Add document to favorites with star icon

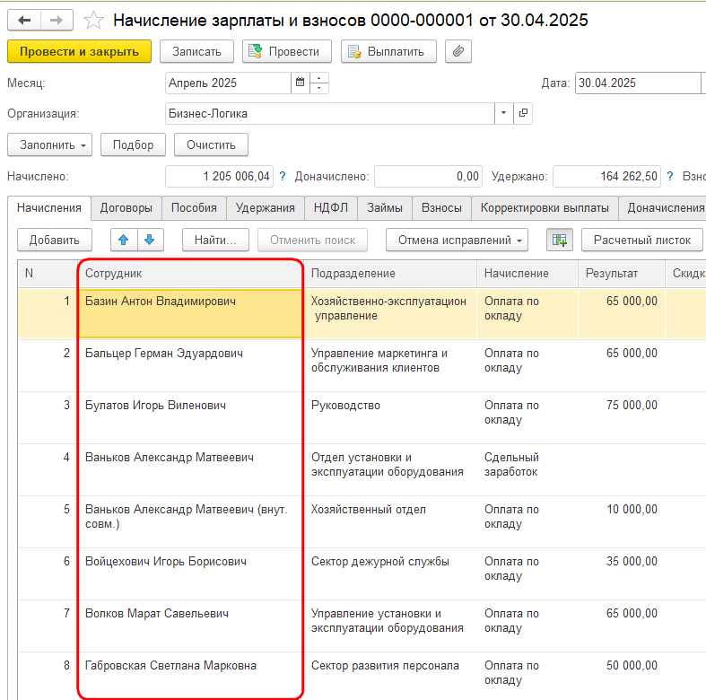coord(93,21)
